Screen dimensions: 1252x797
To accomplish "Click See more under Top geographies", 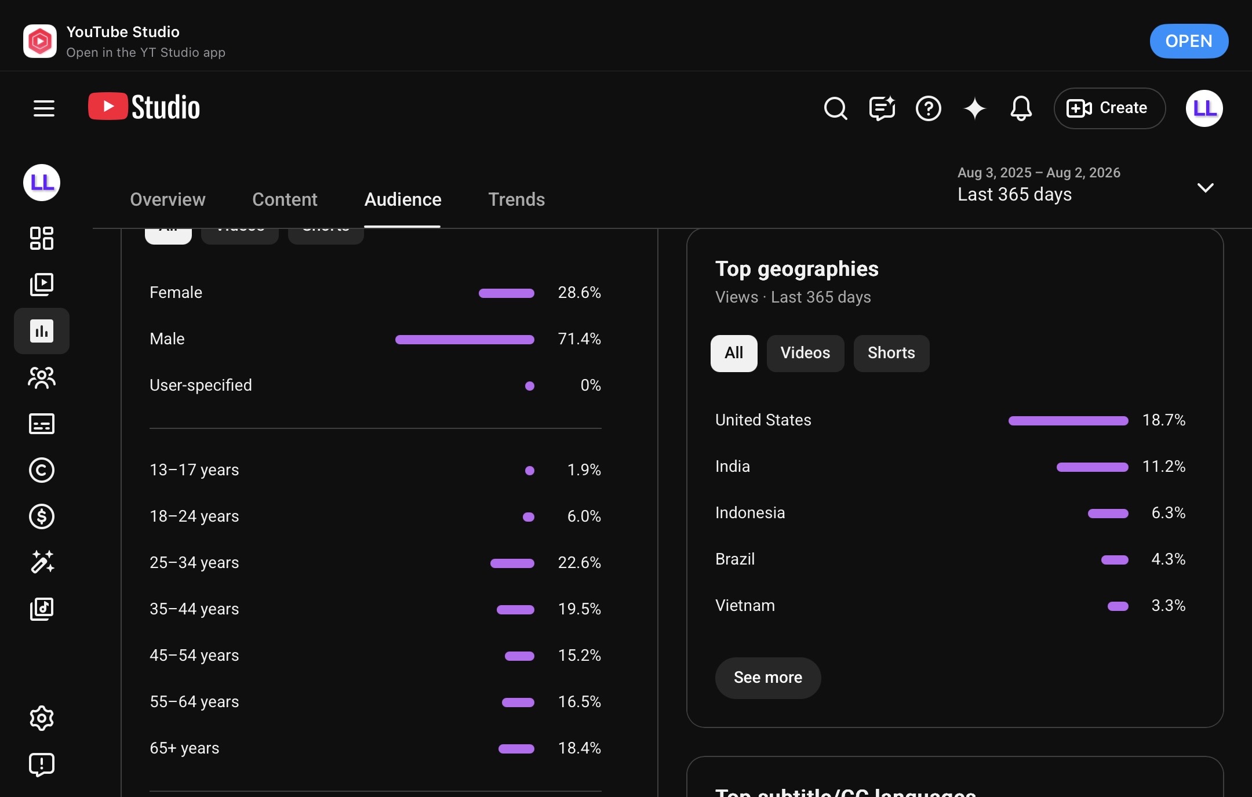I will coord(768,678).
